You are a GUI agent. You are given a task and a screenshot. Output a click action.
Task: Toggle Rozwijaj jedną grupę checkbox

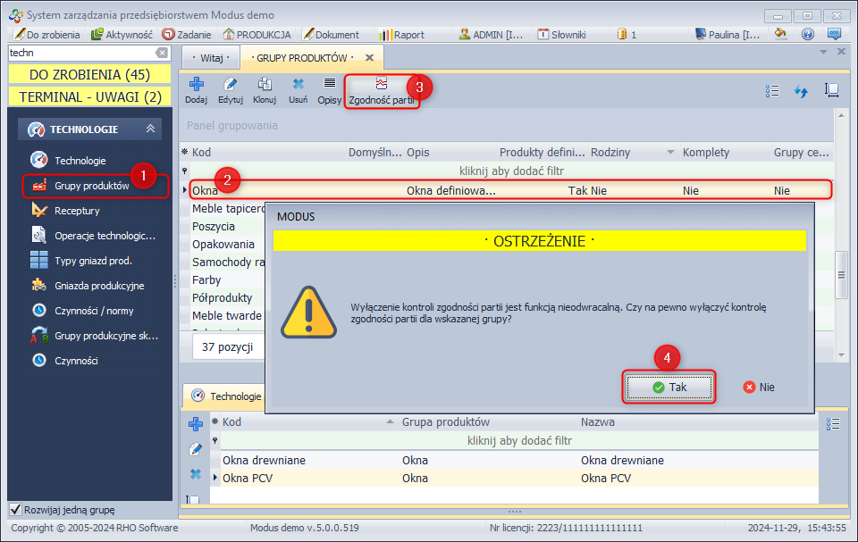click(15, 510)
